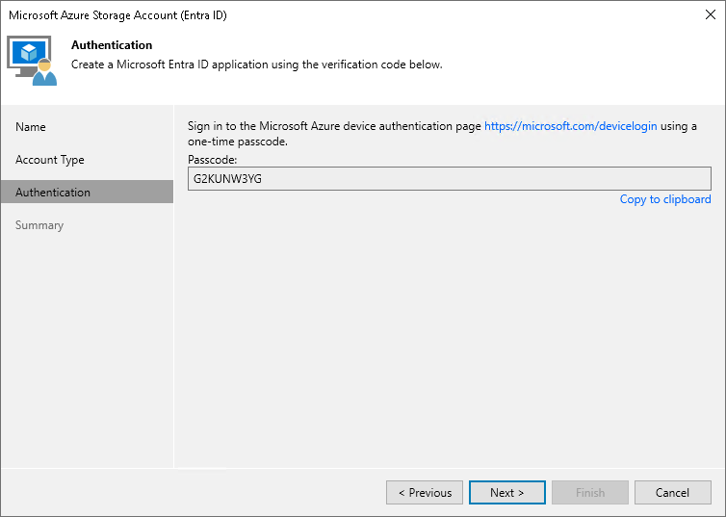This screenshot has height=517, width=726.
Task: Click the Authentication heading text
Action: pos(112,45)
